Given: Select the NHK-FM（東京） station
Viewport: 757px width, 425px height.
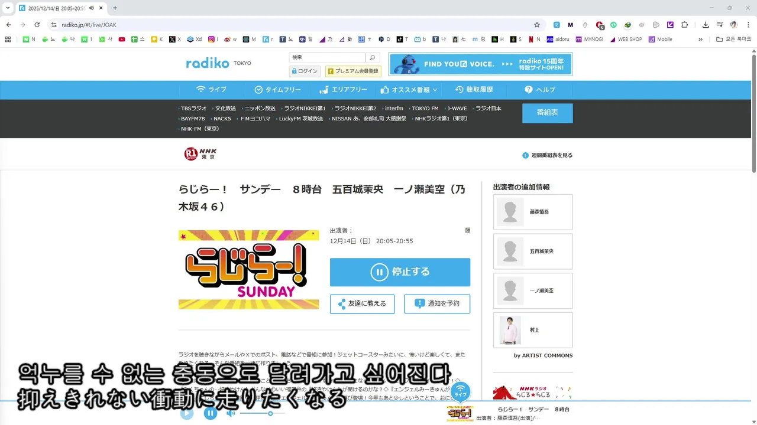Looking at the screenshot, I should coord(199,129).
